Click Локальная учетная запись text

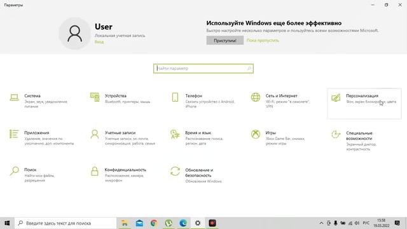120,36
